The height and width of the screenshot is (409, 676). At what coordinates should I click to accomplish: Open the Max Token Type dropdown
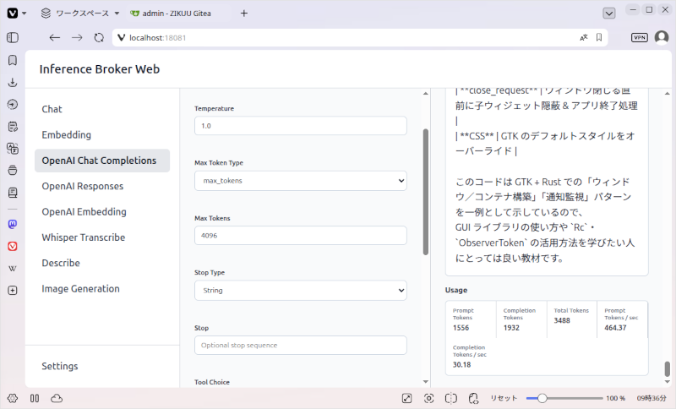[301, 181]
